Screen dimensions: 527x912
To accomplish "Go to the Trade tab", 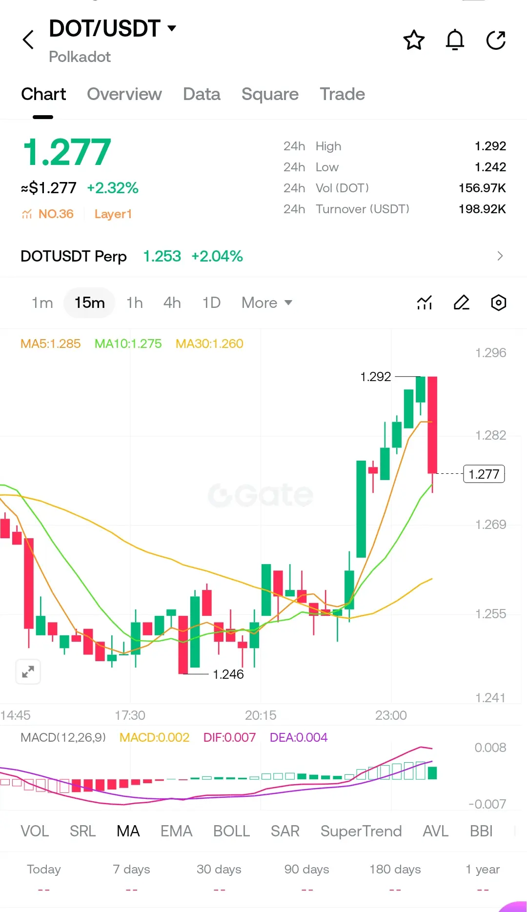I will (342, 94).
